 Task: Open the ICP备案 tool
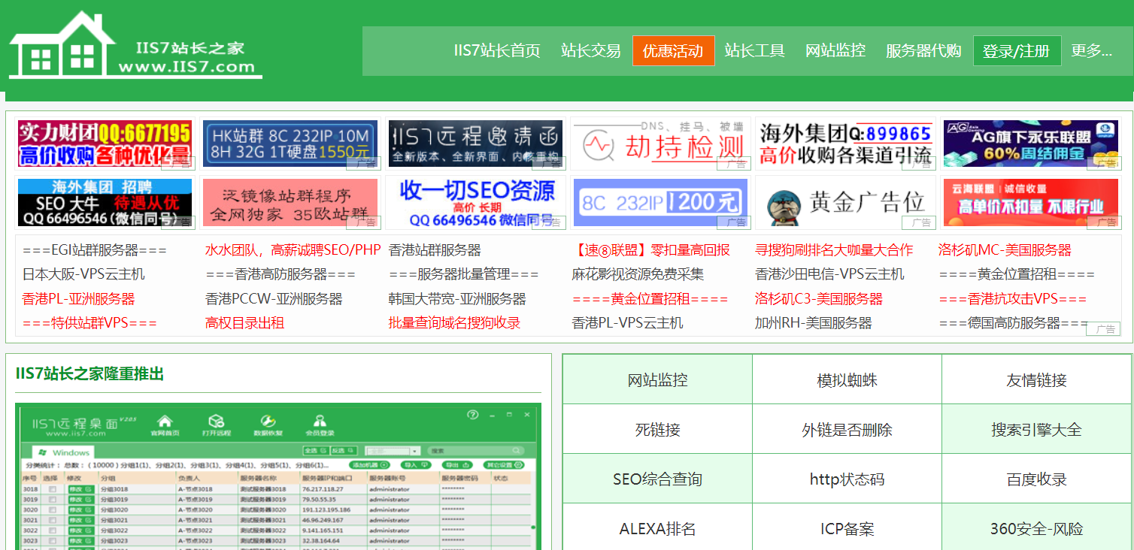(x=847, y=528)
